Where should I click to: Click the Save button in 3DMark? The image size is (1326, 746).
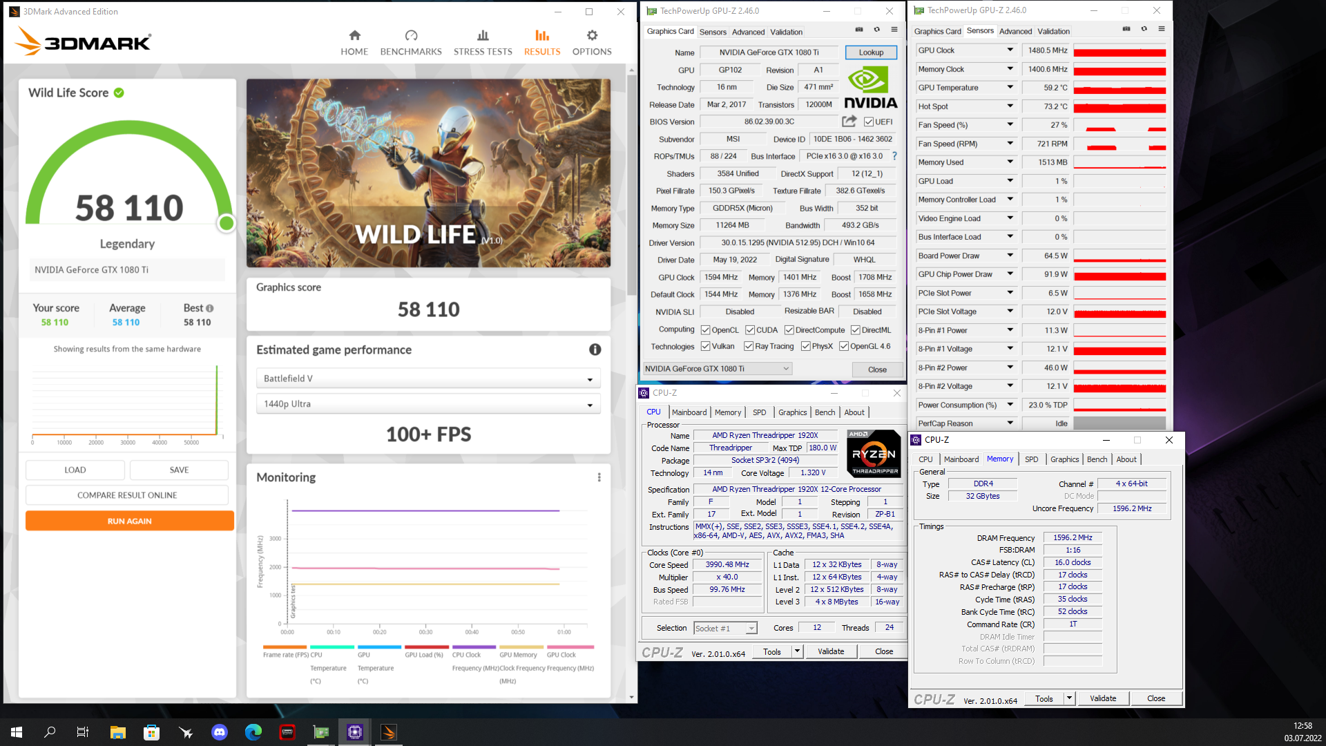179,470
